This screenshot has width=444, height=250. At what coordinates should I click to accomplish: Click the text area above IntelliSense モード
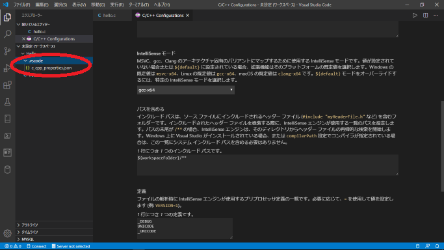pyautogui.click(x=268, y=29)
